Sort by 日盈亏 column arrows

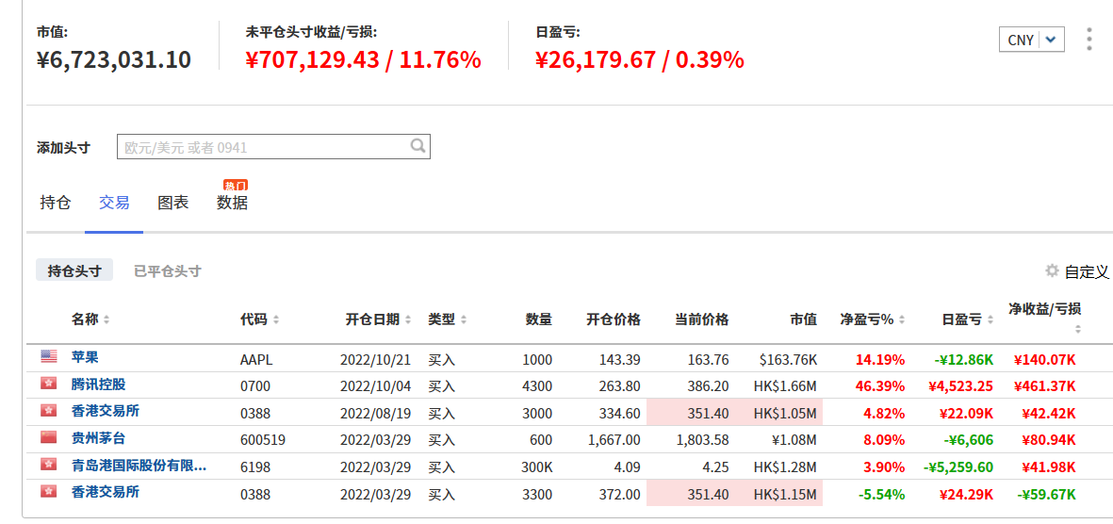coord(990,320)
